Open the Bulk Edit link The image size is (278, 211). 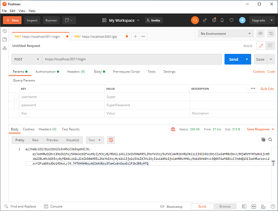click(x=267, y=89)
